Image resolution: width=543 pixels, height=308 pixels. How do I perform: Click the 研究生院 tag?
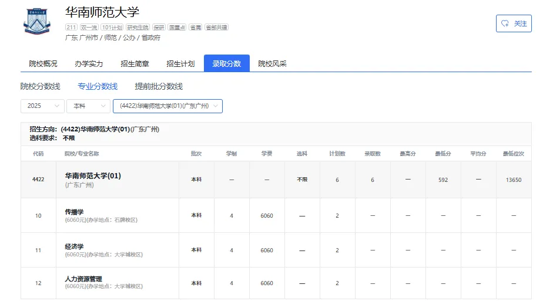point(138,28)
